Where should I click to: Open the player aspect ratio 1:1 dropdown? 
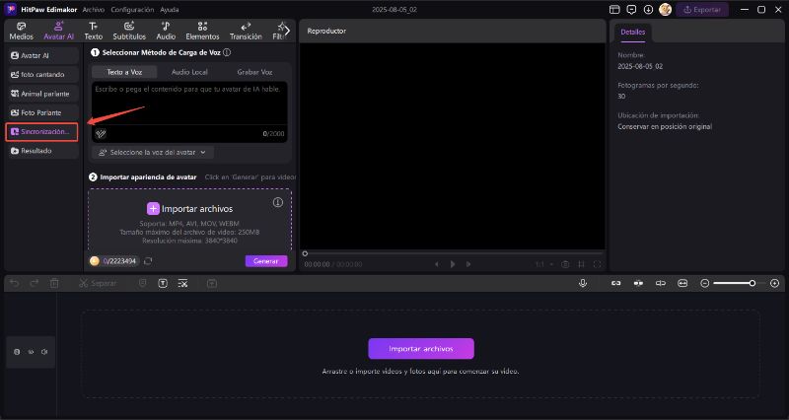541,264
